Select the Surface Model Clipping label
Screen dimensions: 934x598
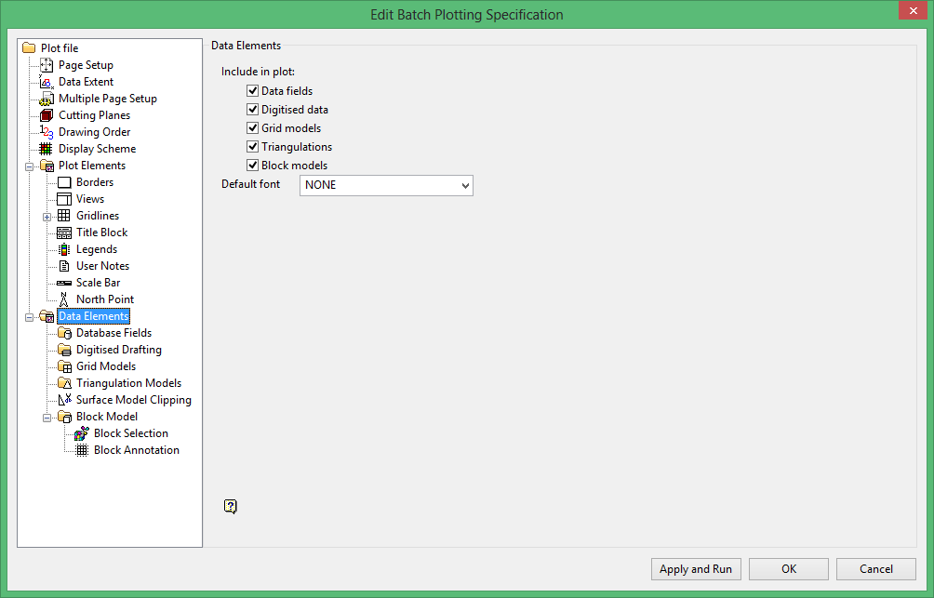(133, 400)
